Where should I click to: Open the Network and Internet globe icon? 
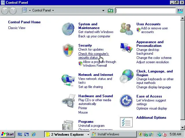click(x=68, y=80)
